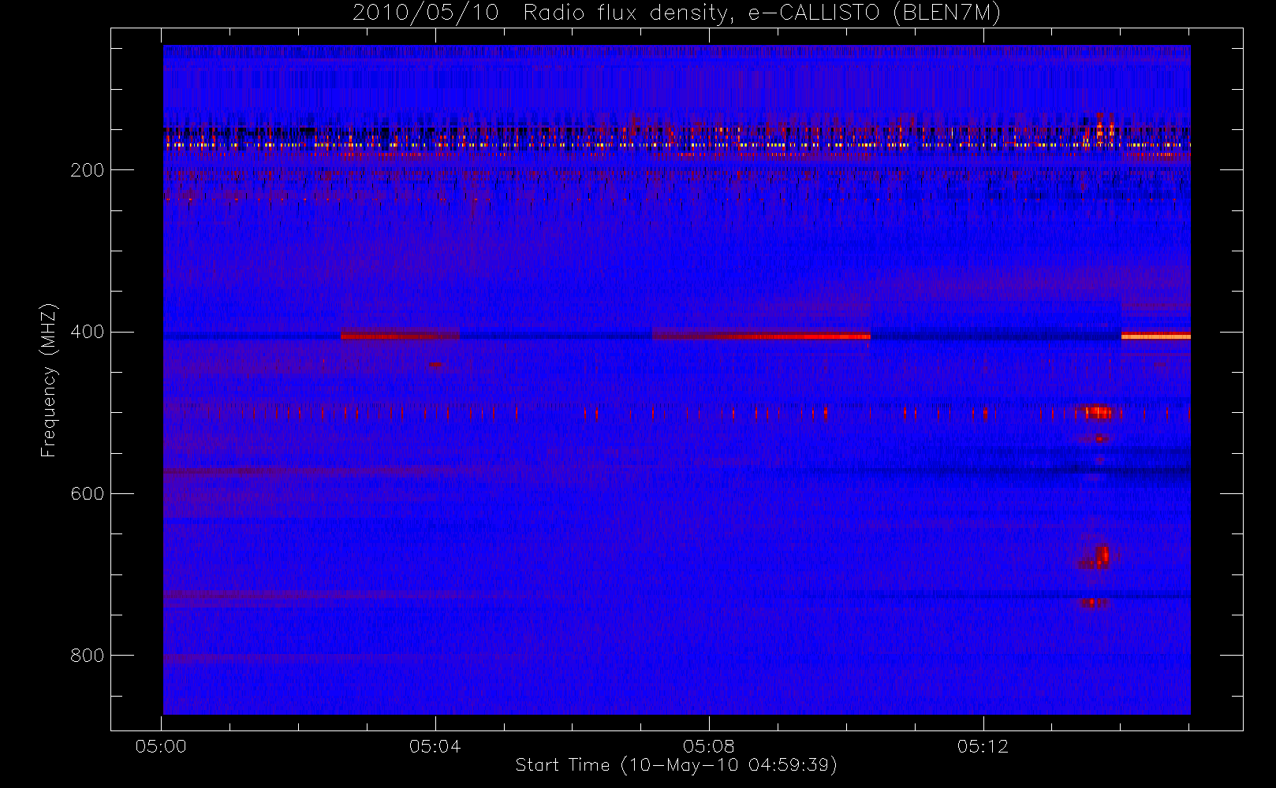Click the 05:04 time tick label
This screenshot has height=788, width=1276.
coord(435,746)
